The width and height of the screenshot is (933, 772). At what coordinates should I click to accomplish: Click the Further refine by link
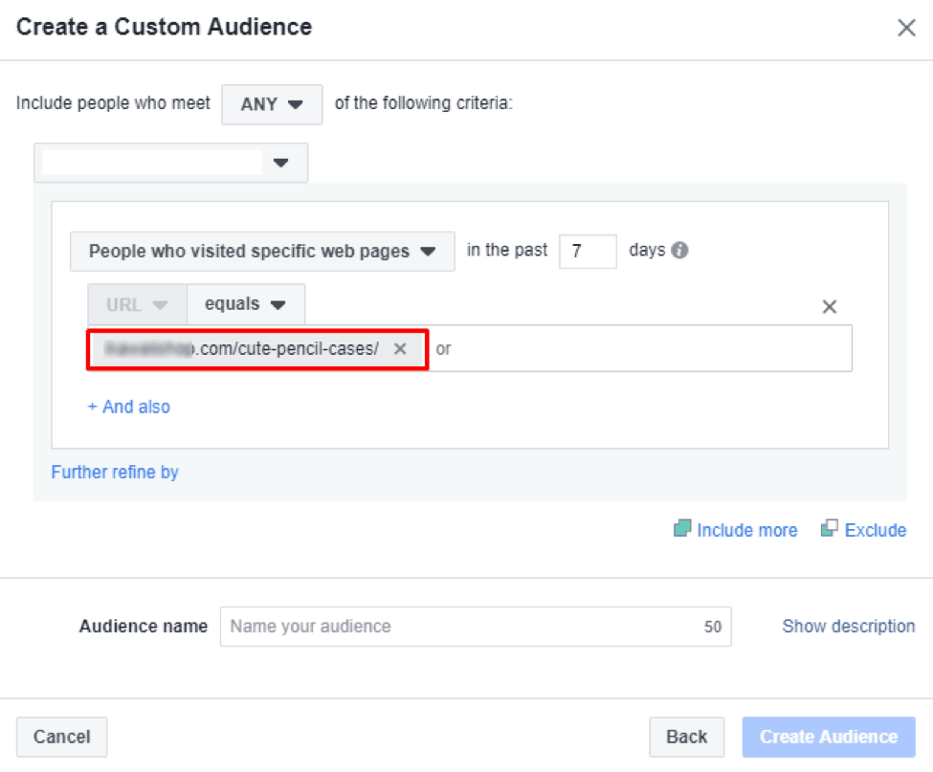coord(114,472)
